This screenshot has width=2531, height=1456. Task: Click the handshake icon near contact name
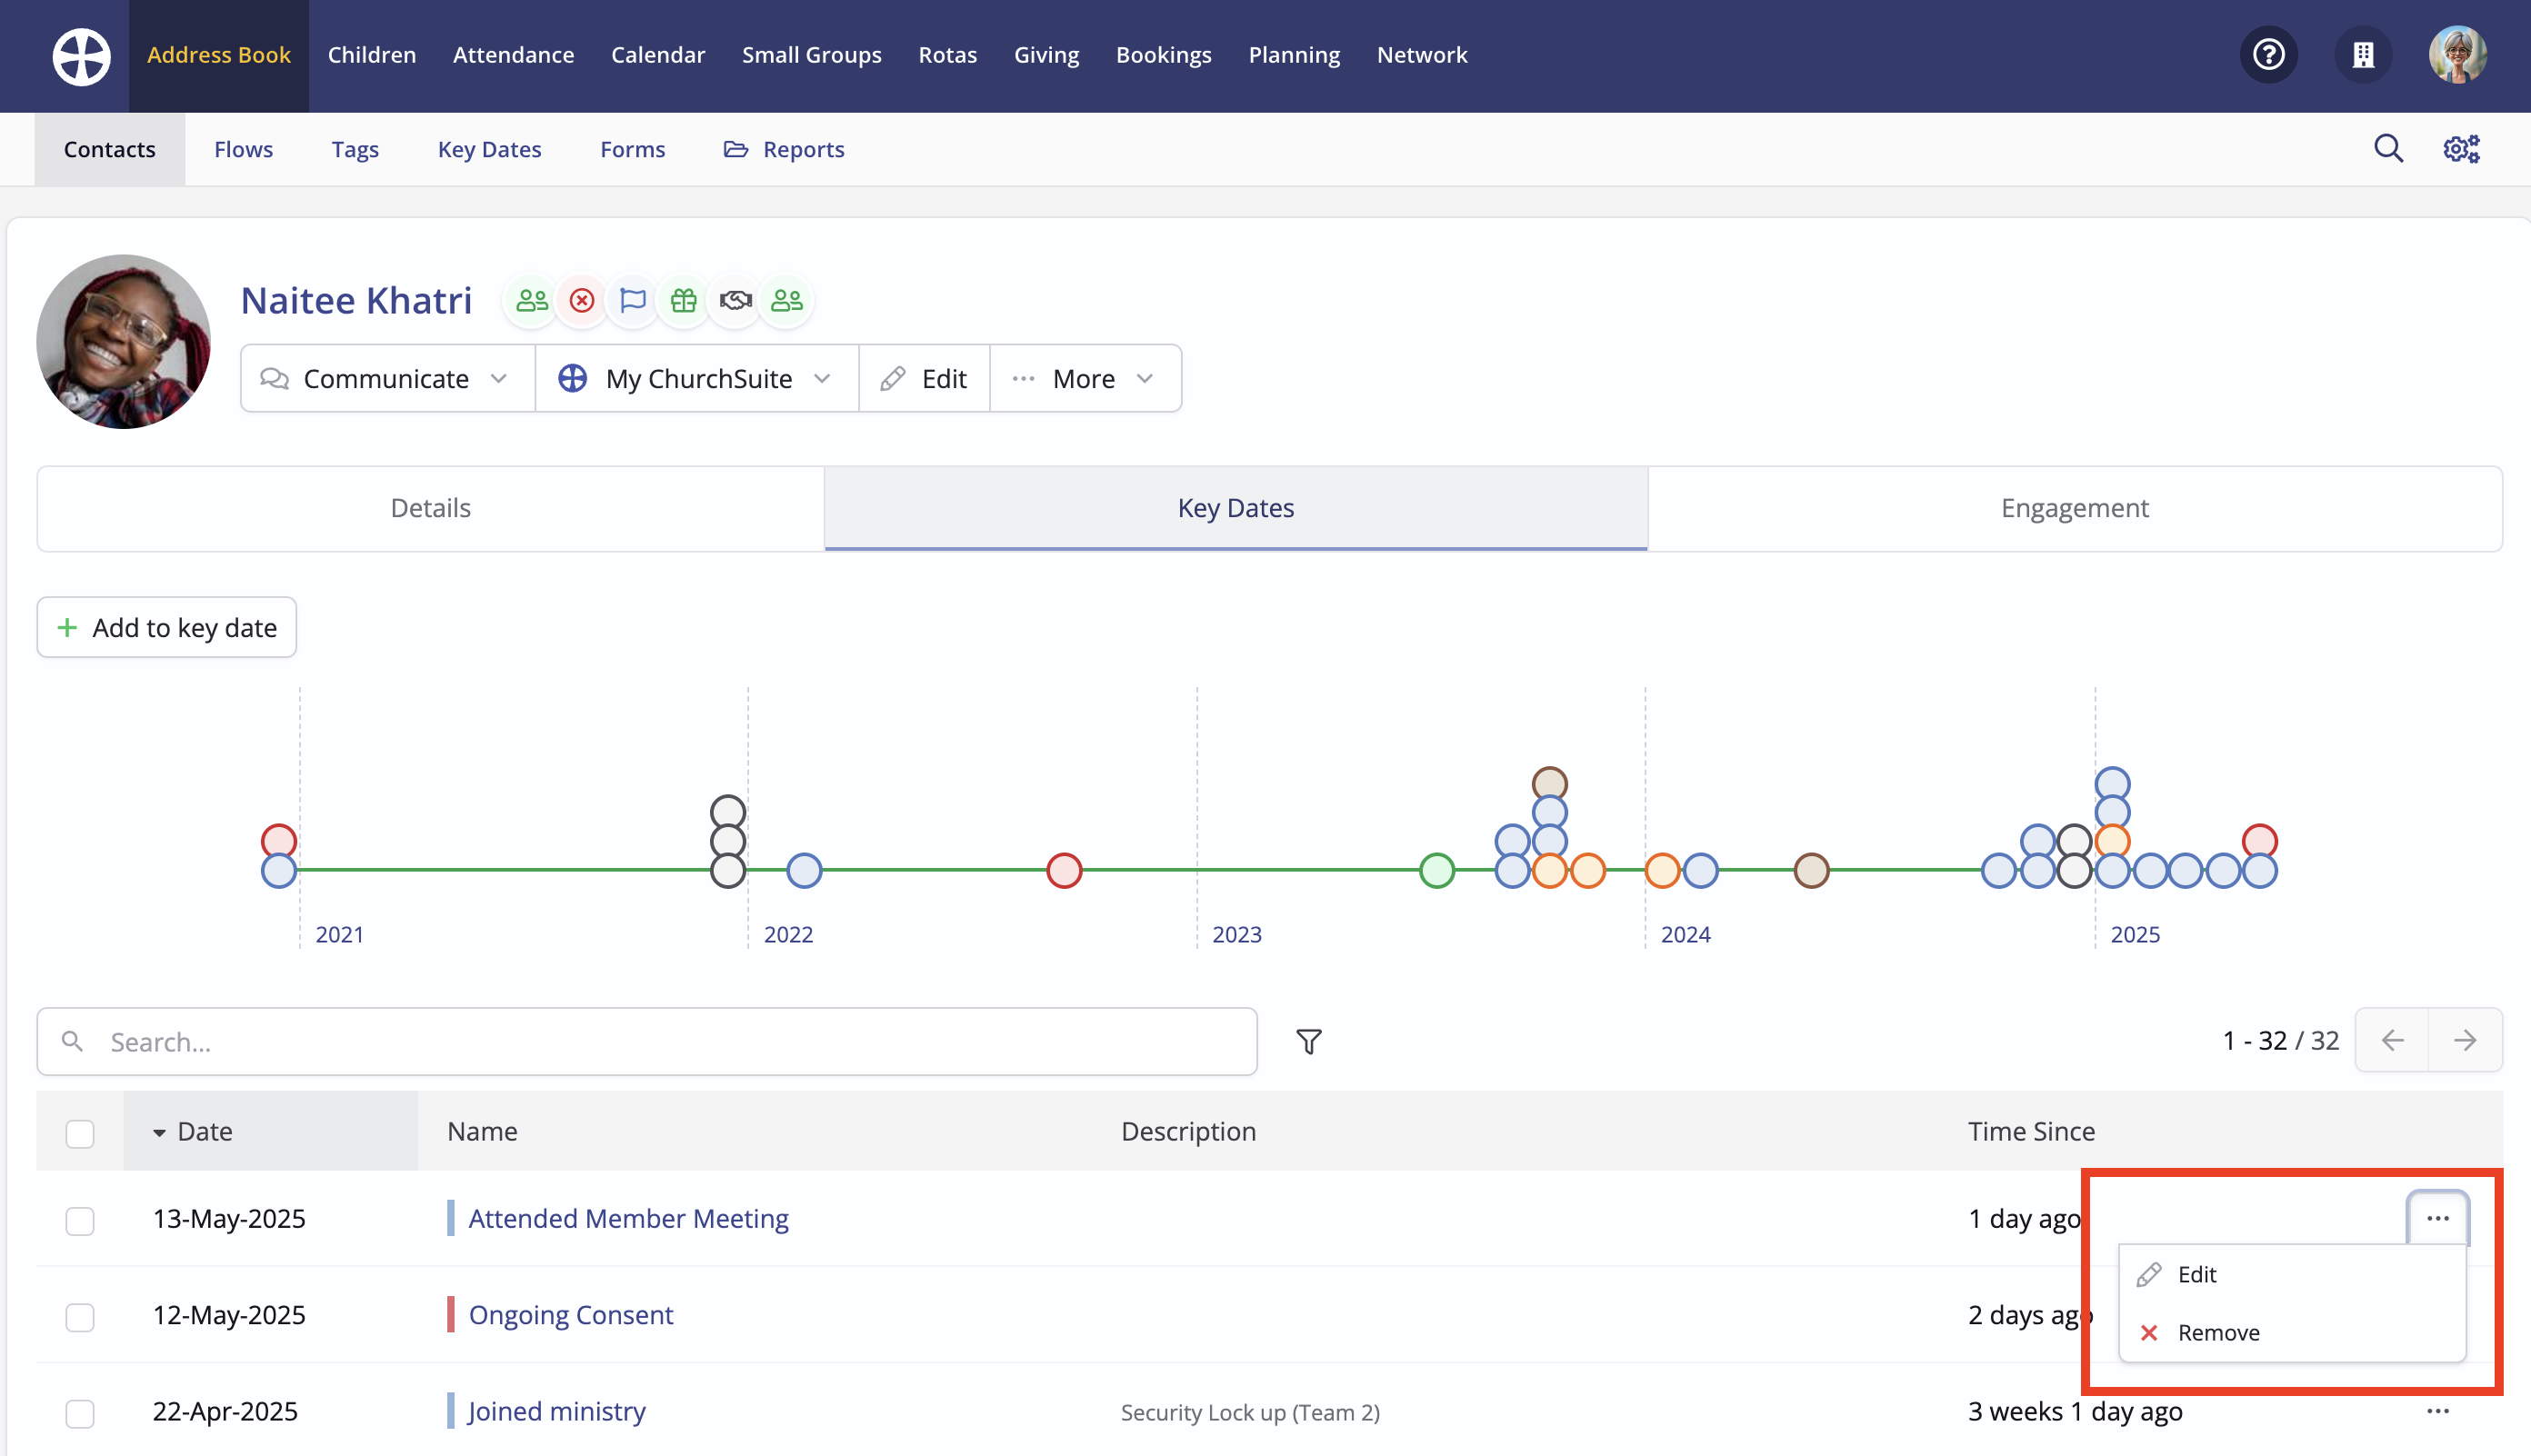736,300
